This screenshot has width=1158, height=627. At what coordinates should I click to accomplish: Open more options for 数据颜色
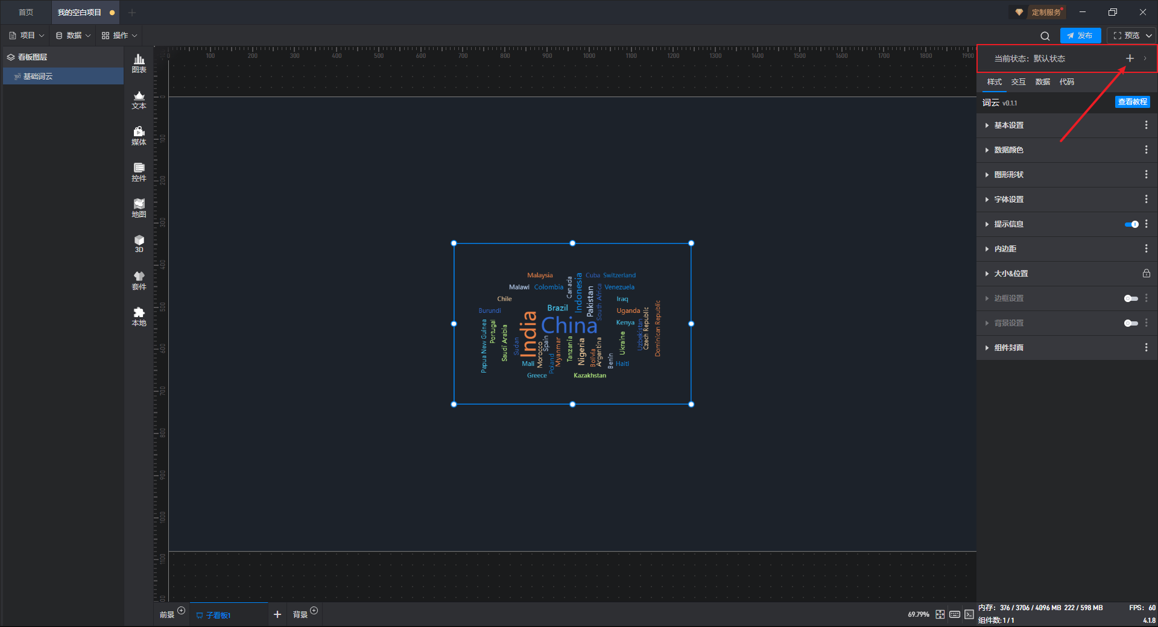[1146, 150]
